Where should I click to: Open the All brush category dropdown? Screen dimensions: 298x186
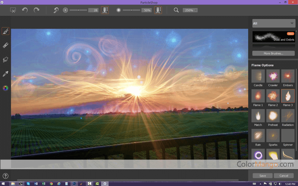pyautogui.click(x=273, y=23)
